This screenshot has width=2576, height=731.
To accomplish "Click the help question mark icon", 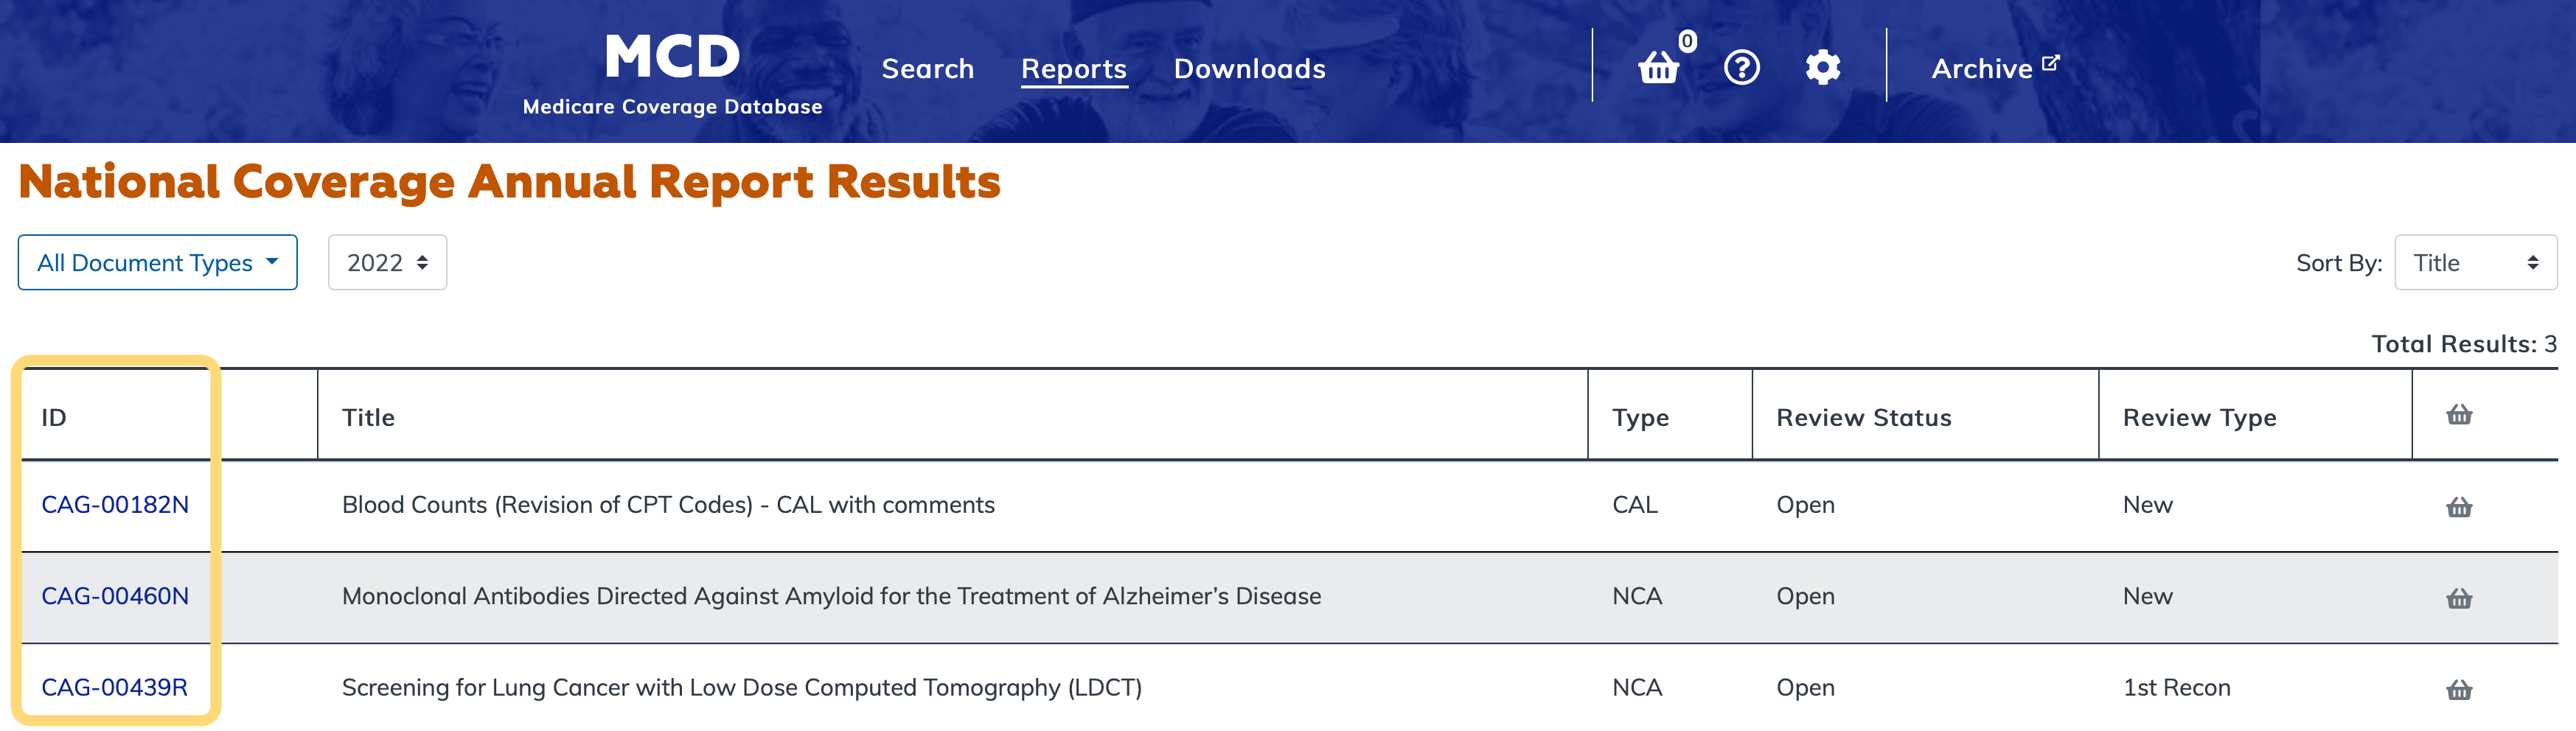I will pyautogui.click(x=1741, y=68).
